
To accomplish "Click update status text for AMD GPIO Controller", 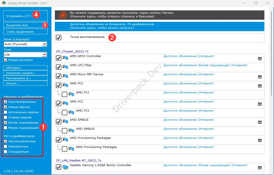I will 189,56.
